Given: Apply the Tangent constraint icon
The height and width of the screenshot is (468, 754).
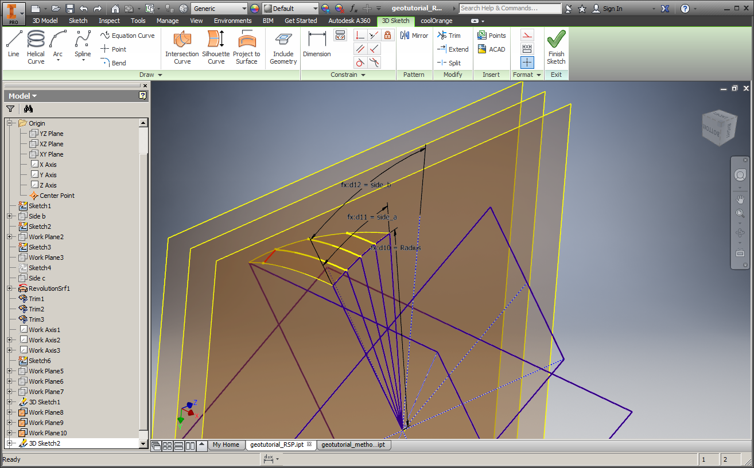Looking at the screenshot, I should coord(360,63).
